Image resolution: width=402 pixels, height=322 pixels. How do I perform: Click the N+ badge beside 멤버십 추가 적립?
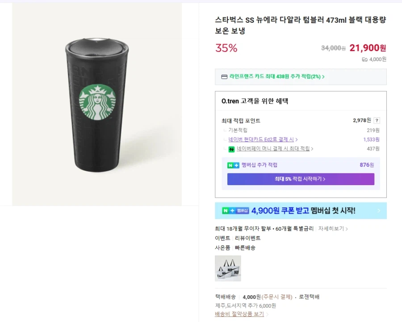click(x=233, y=165)
